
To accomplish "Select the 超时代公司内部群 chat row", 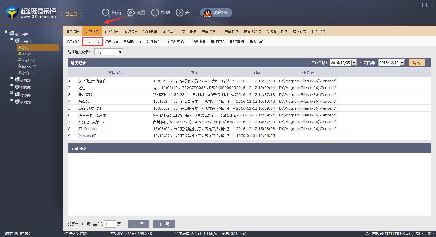I will (249, 81).
